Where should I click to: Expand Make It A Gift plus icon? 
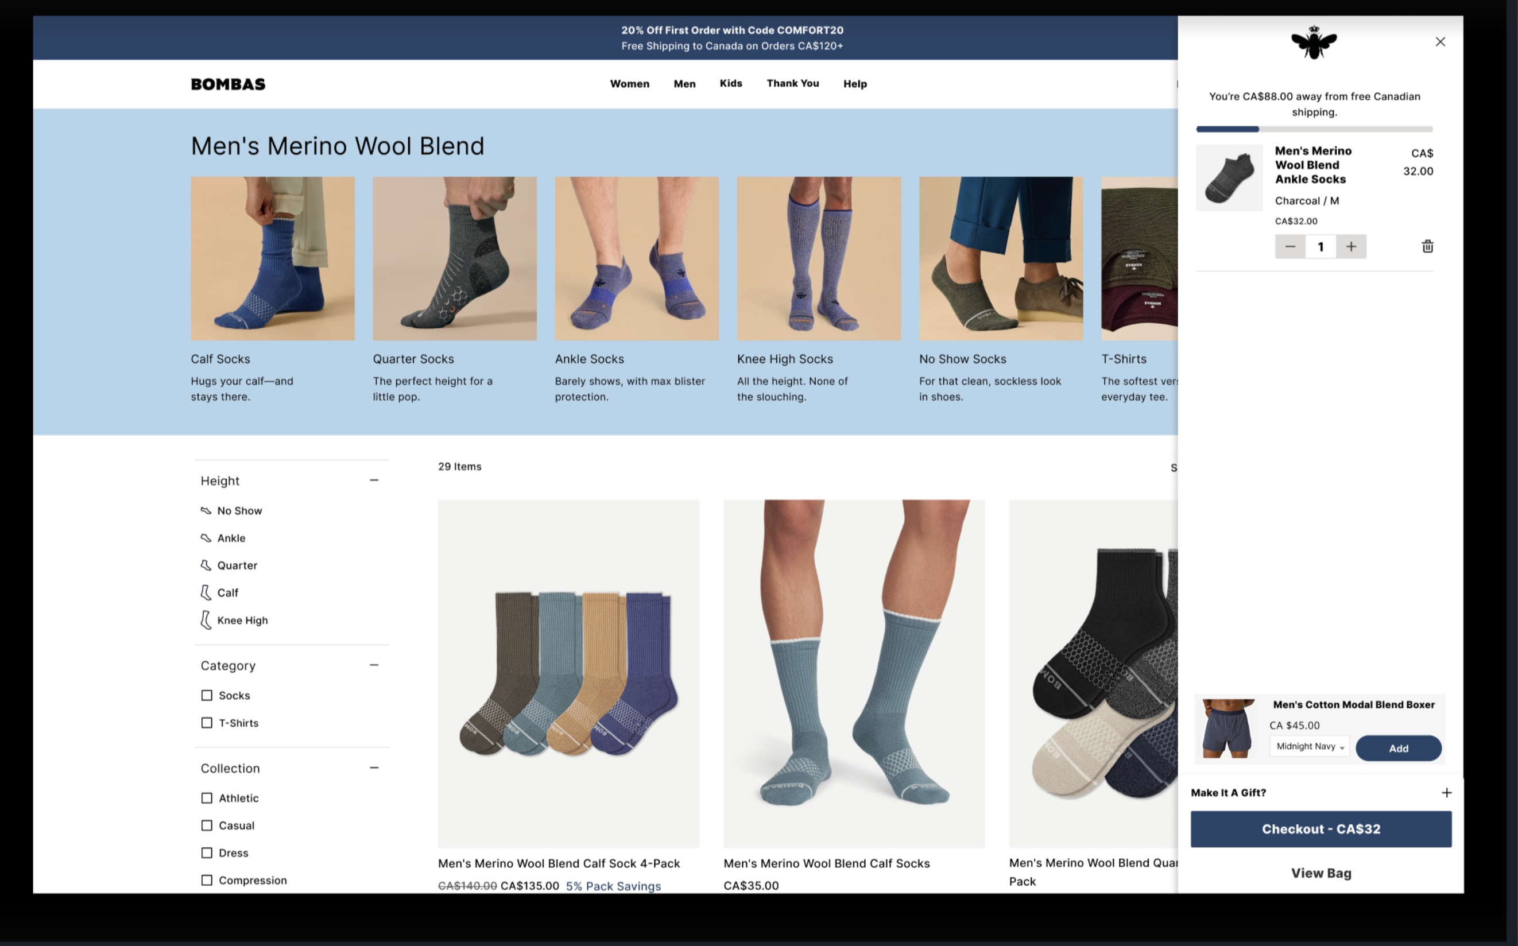click(1446, 793)
